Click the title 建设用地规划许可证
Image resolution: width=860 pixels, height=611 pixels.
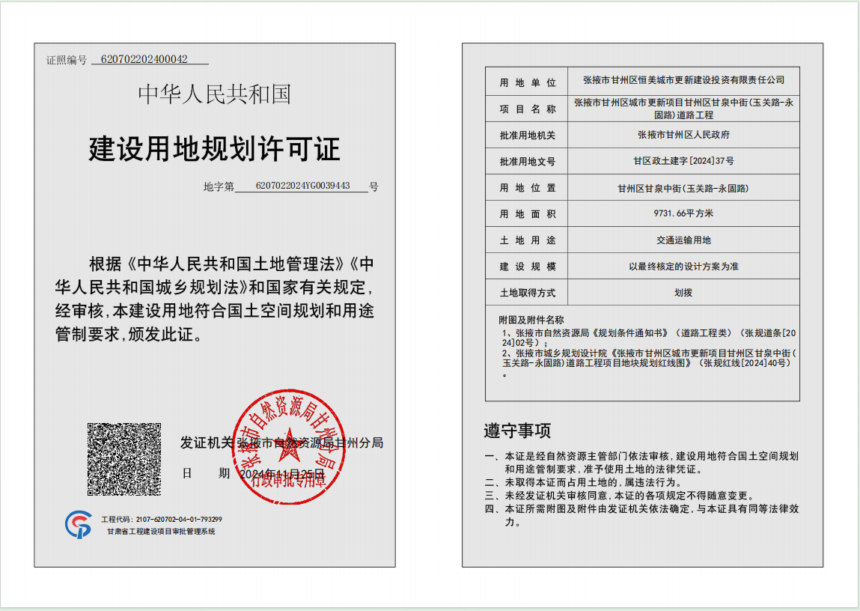coord(215,149)
